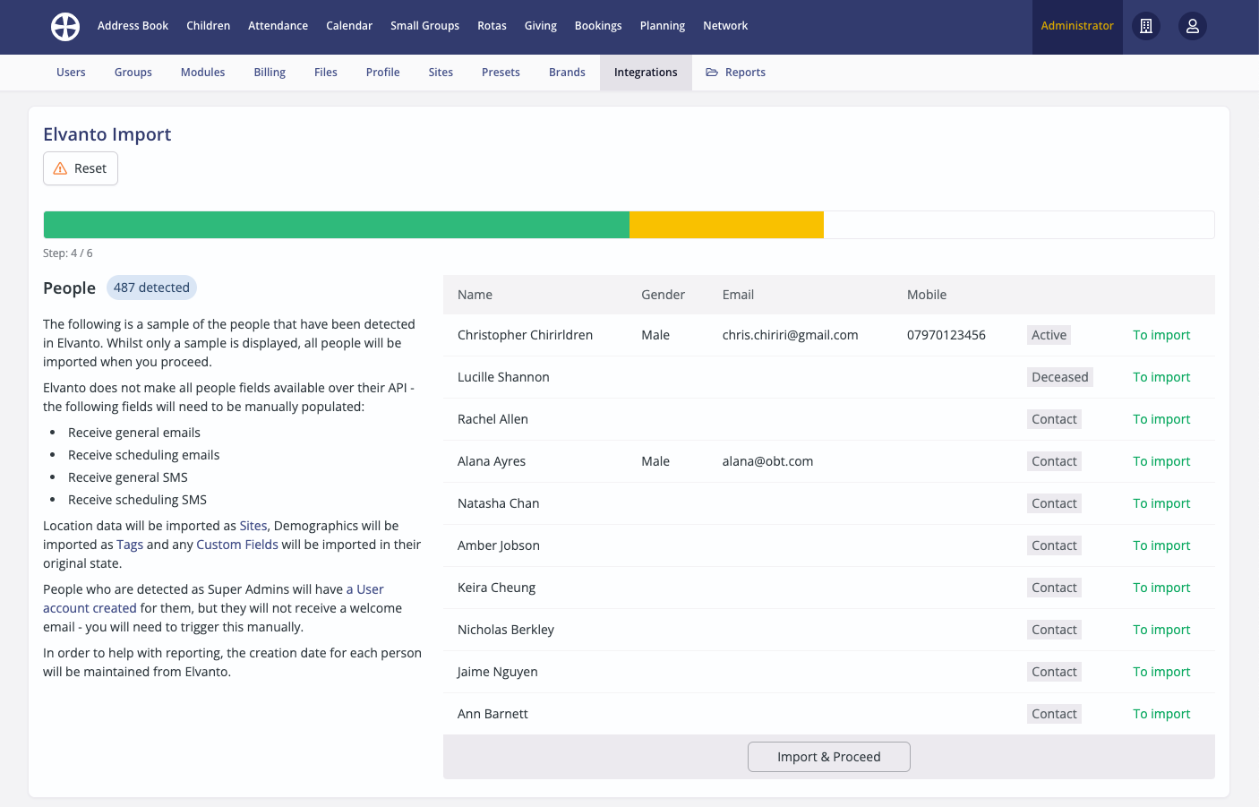Click Step 4 / 6 indicator text
The height and width of the screenshot is (807, 1259).
[x=68, y=253]
